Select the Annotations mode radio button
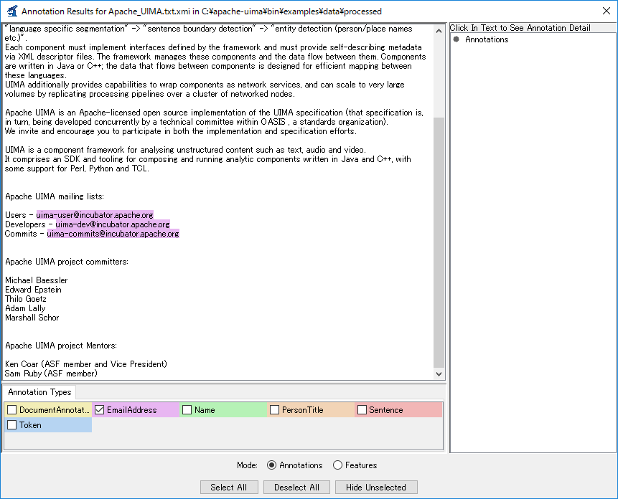This screenshot has width=618, height=499. click(x=271, y=465)
